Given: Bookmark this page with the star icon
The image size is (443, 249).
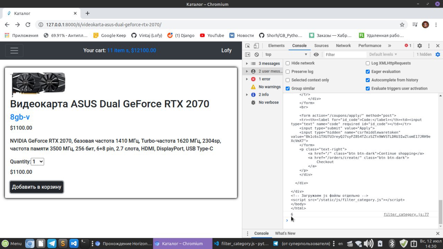Looking at the screenshot, I should [402, 25].
